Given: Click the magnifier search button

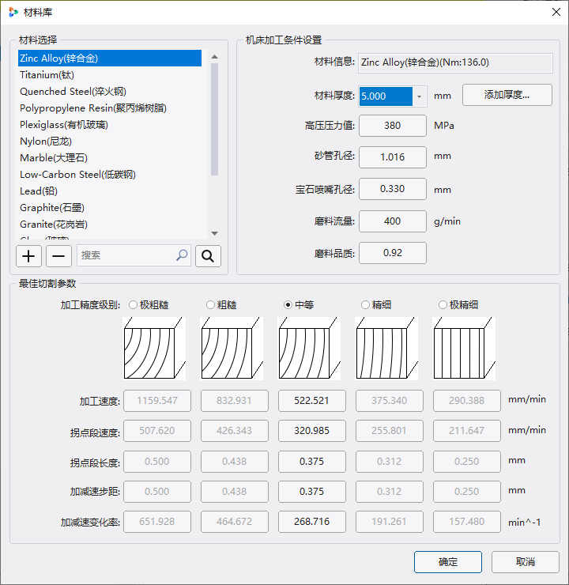Looking at the screenshot, I should 208,255.
